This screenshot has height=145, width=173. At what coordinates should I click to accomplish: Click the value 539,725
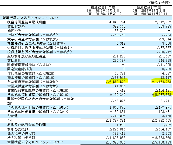coord(165,26)
